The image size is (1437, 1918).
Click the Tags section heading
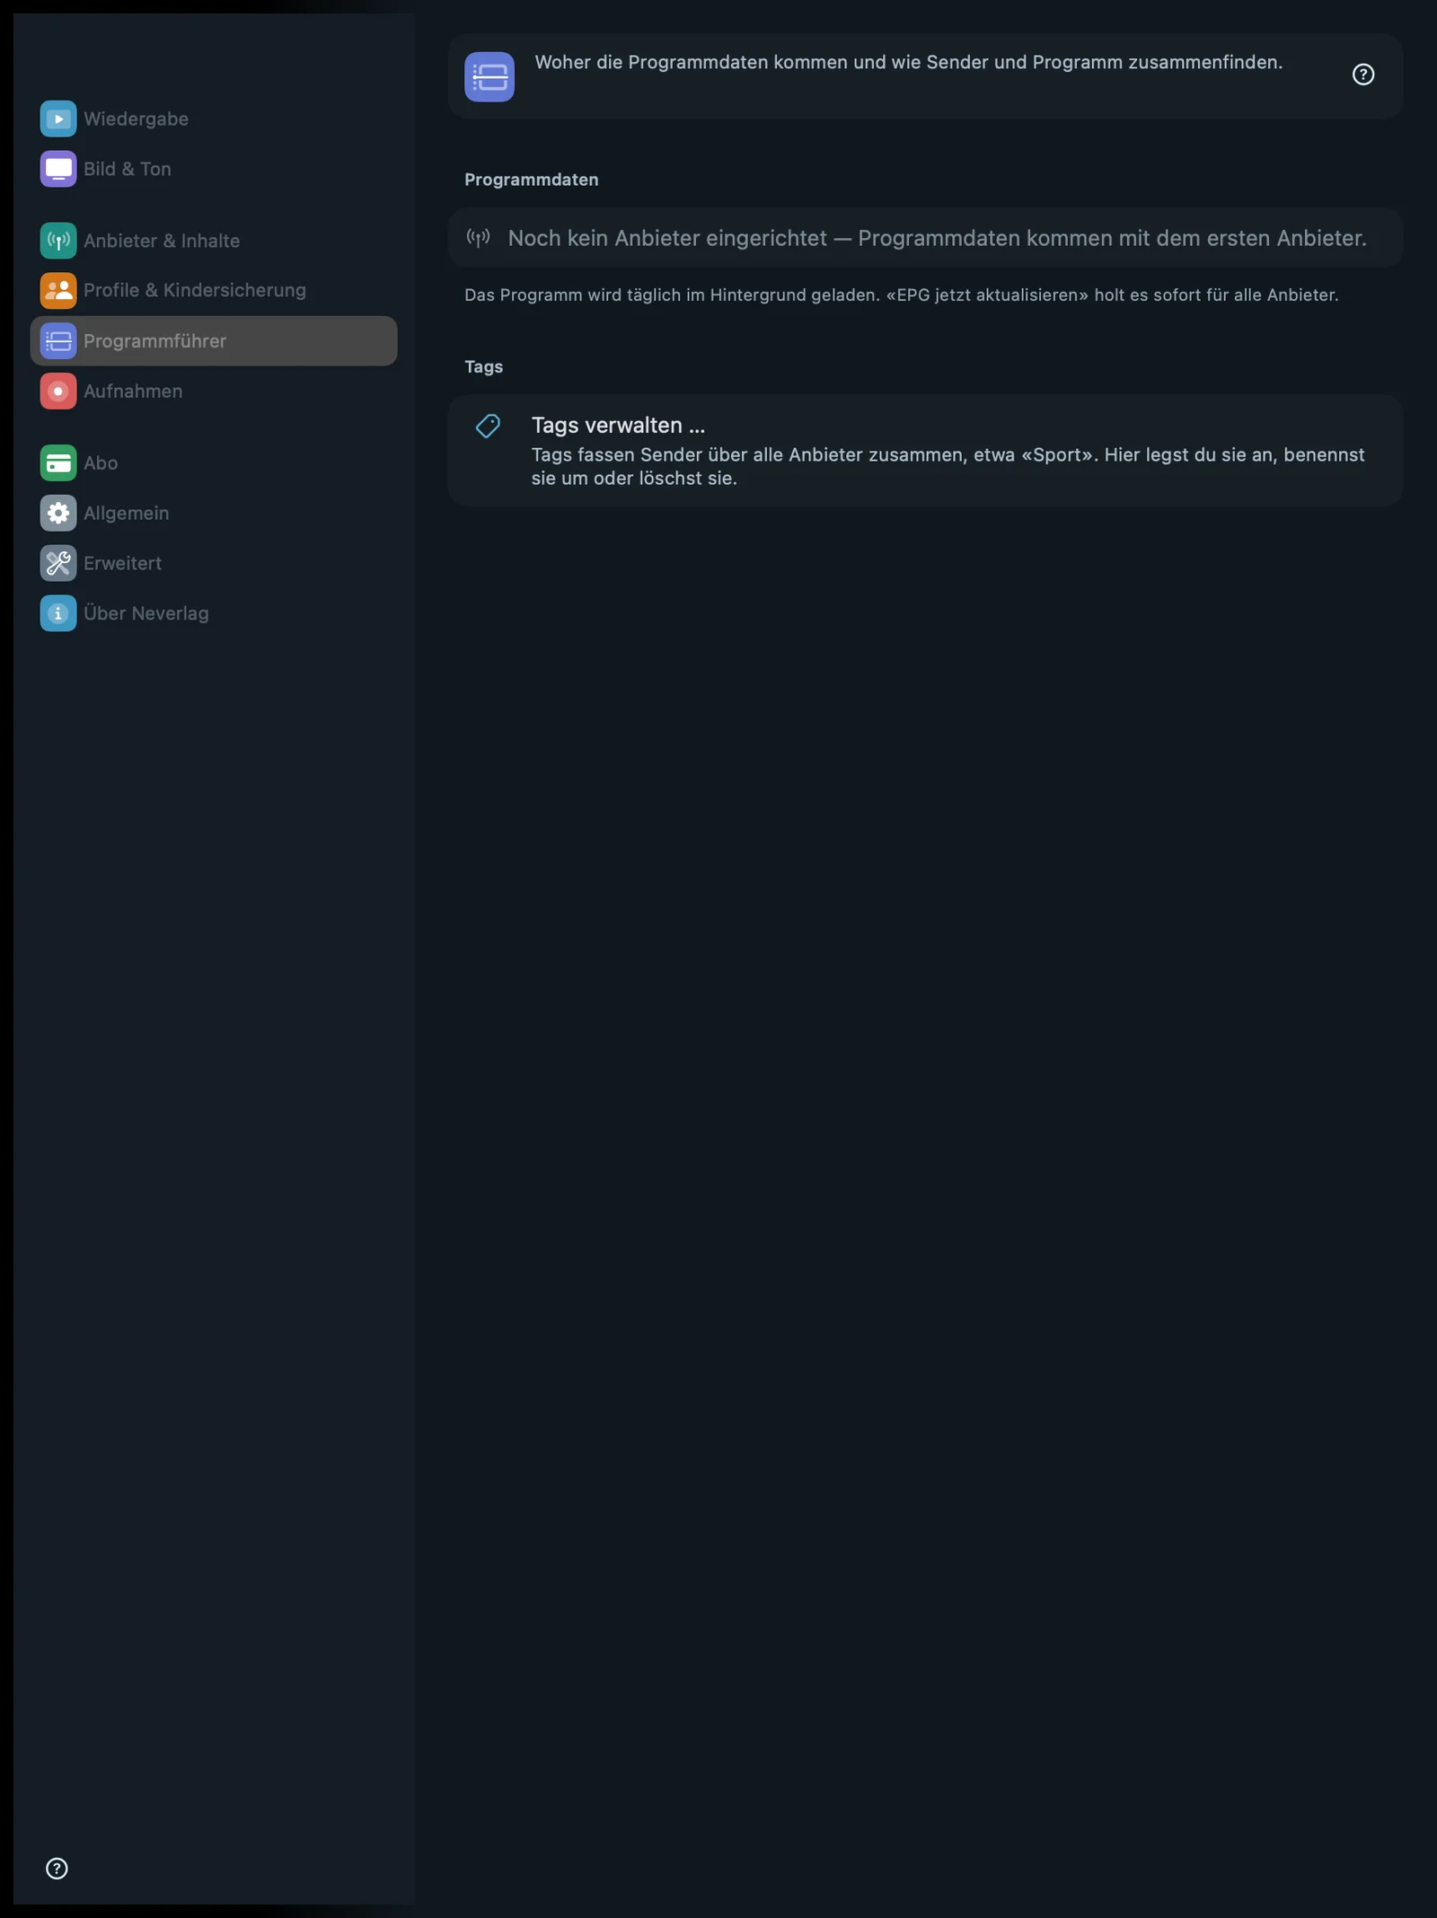coord(484,366)
